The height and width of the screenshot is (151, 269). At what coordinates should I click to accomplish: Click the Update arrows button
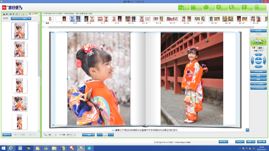235,8
